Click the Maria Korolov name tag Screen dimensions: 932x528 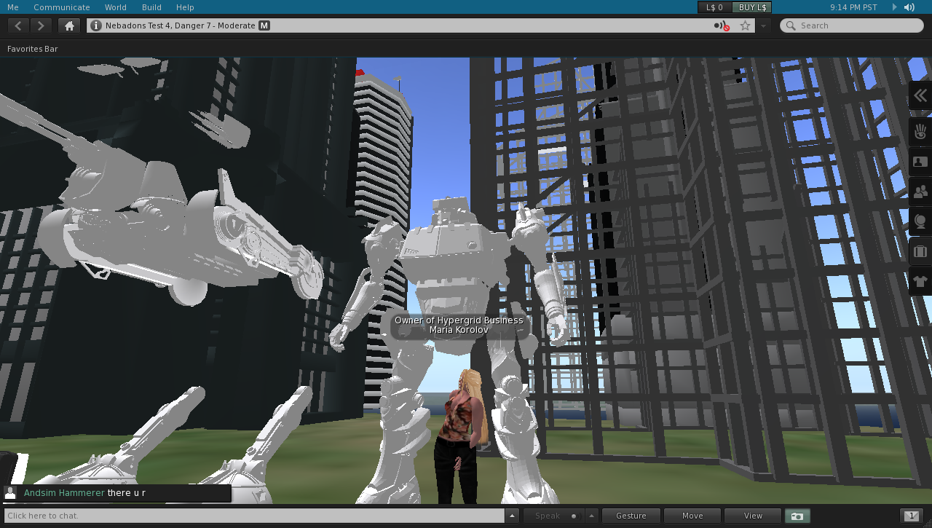click(x=459, y=330)
